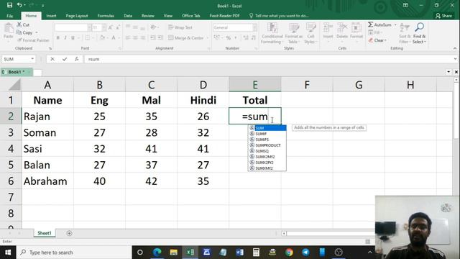This screenshot has height=259, width=460.
Task: Click the cell with Rajan
Action: [47, 117]
